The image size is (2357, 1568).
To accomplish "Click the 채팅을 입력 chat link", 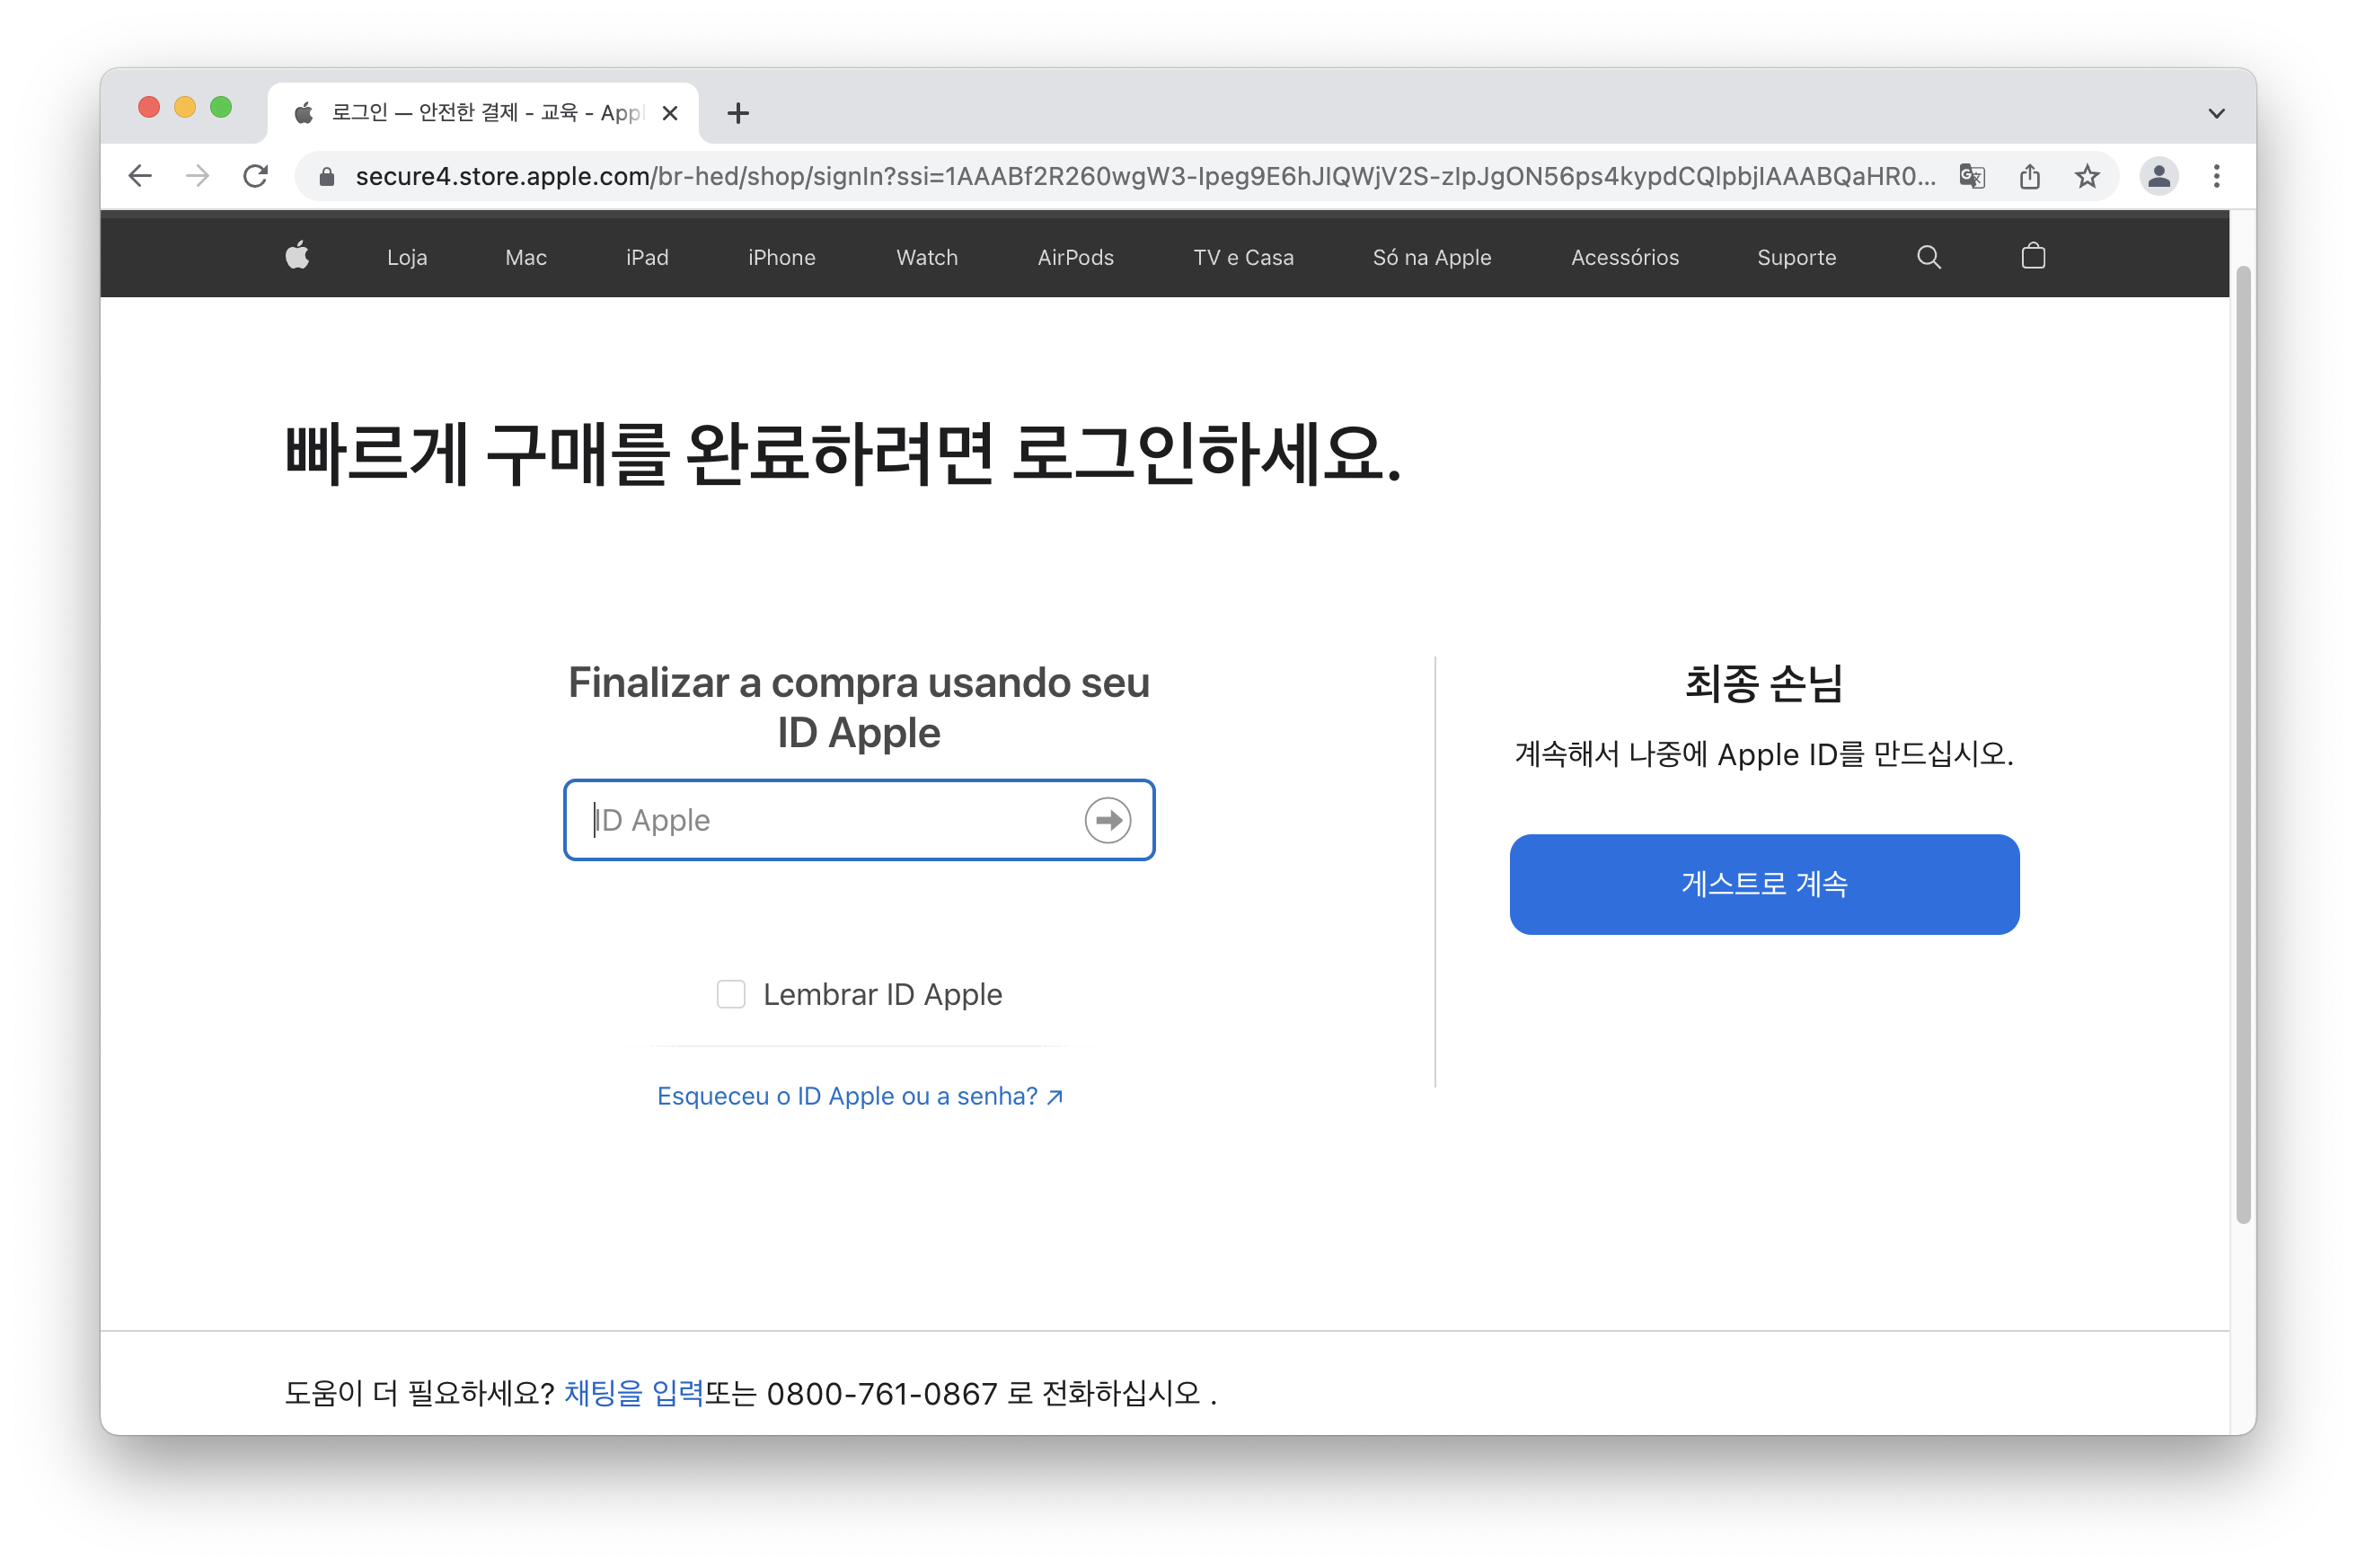I will tap(634, 1393).
